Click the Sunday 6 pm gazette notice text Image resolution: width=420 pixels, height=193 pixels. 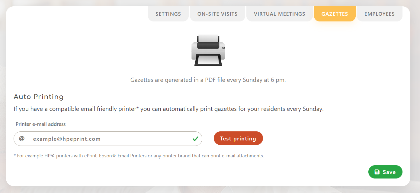[208, 79]
